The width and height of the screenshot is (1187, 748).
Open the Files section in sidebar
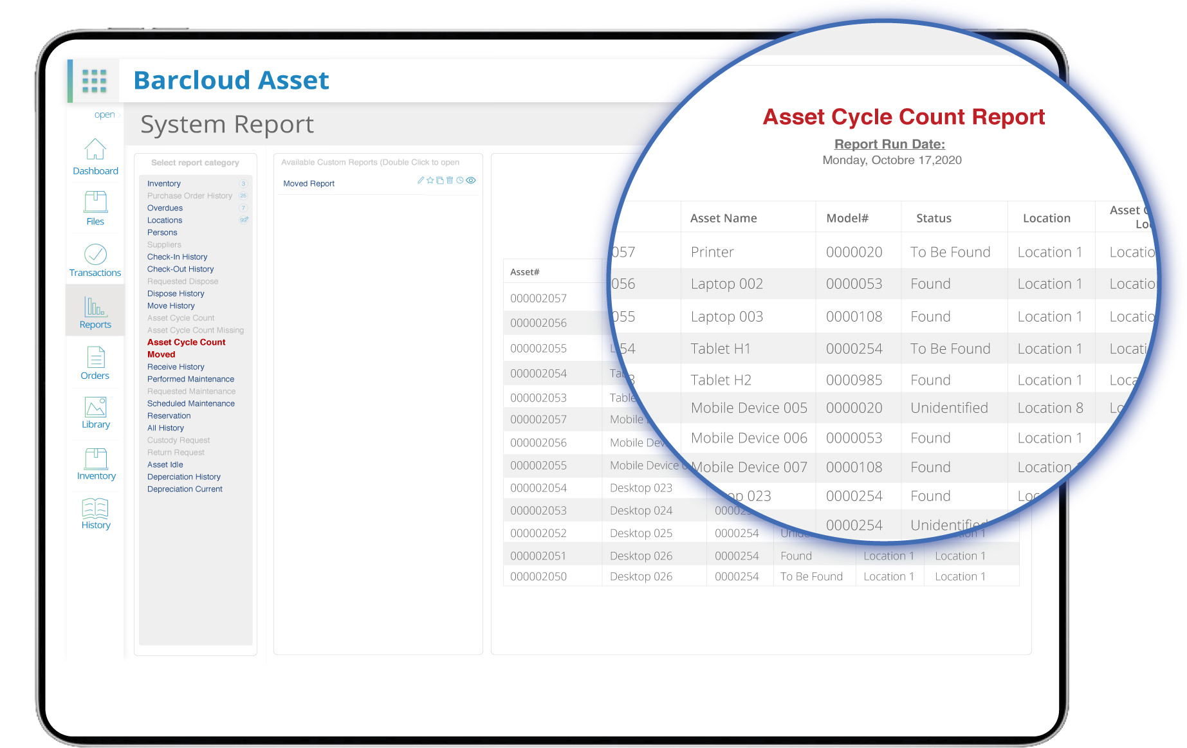(95, 208)
